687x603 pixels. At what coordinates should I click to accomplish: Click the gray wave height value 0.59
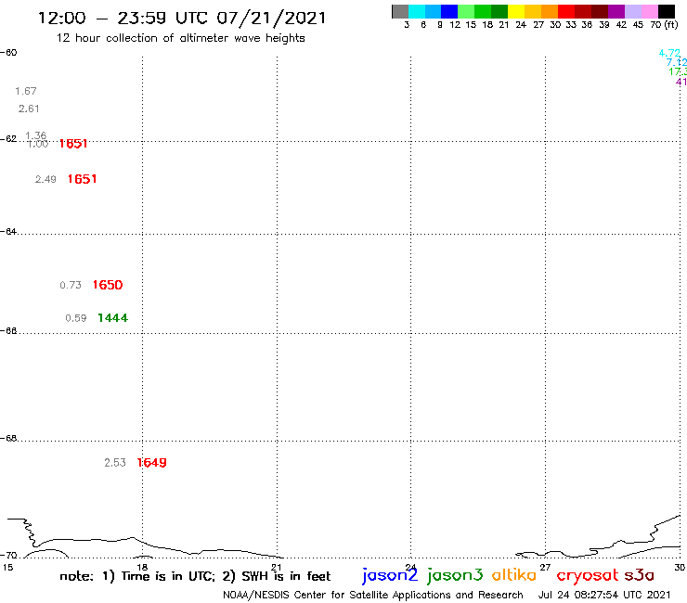tap(76, 318)
